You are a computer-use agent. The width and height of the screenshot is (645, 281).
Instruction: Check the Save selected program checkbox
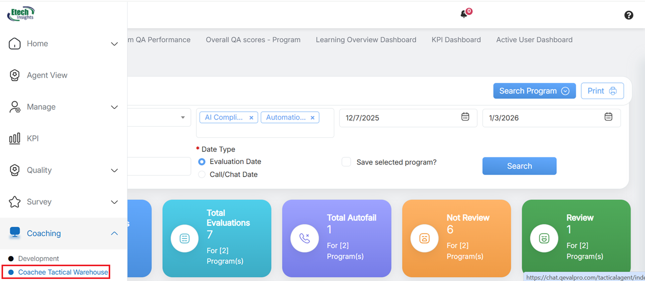coord(346,162)
